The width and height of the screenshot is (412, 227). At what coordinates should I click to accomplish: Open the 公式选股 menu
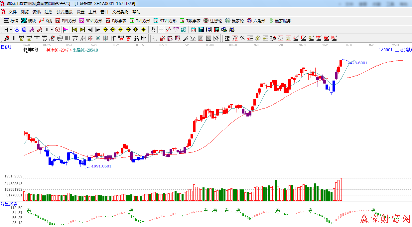(x=64, y=12)
